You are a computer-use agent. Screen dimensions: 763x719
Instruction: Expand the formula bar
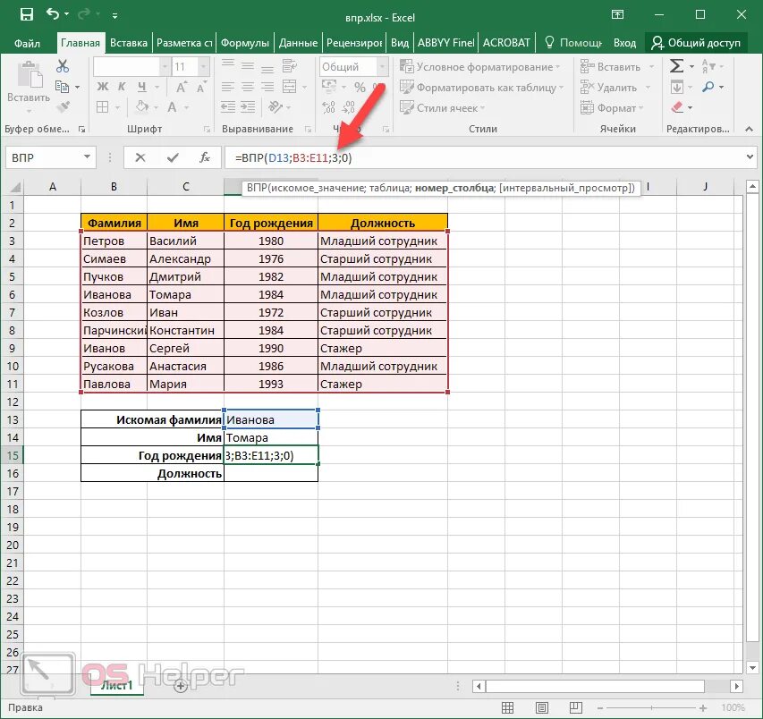[x=750, y=156]
